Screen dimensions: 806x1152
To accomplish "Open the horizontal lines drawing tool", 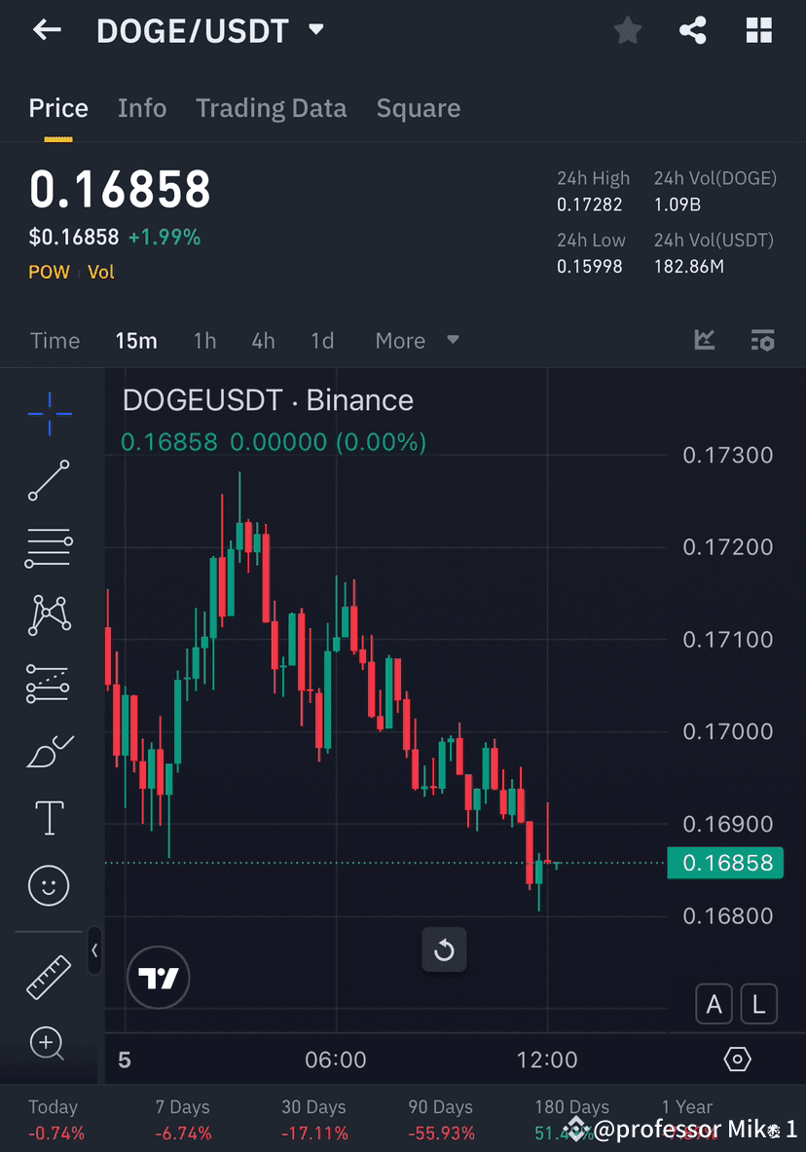I will [49, 547].
